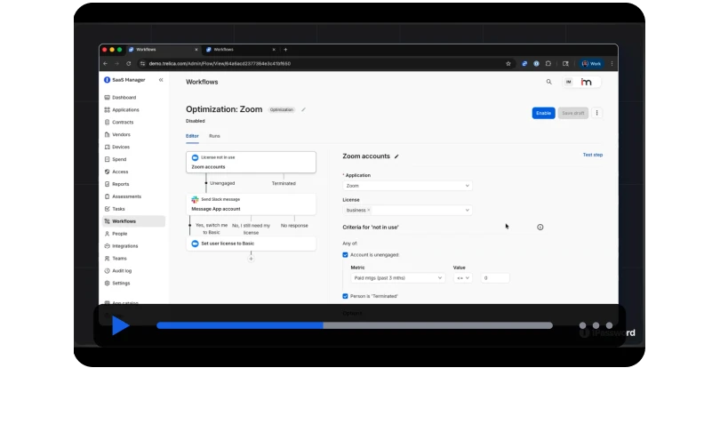Open the <= operator dropdown
The height and width of the screenshot is (448, 720).
(x=463, y=278)
